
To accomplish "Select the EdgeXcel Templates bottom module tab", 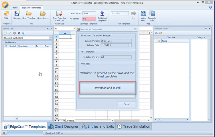I will 25,127.
